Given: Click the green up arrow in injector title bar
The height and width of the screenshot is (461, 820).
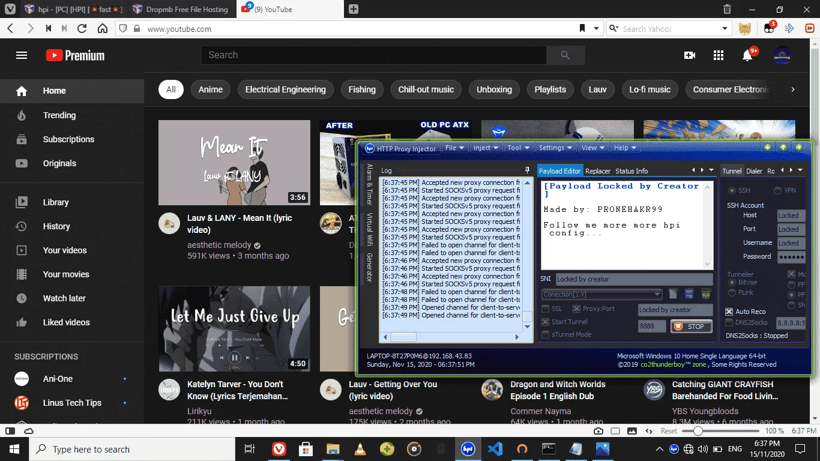Looking at the screenshot, I should 783,147.
